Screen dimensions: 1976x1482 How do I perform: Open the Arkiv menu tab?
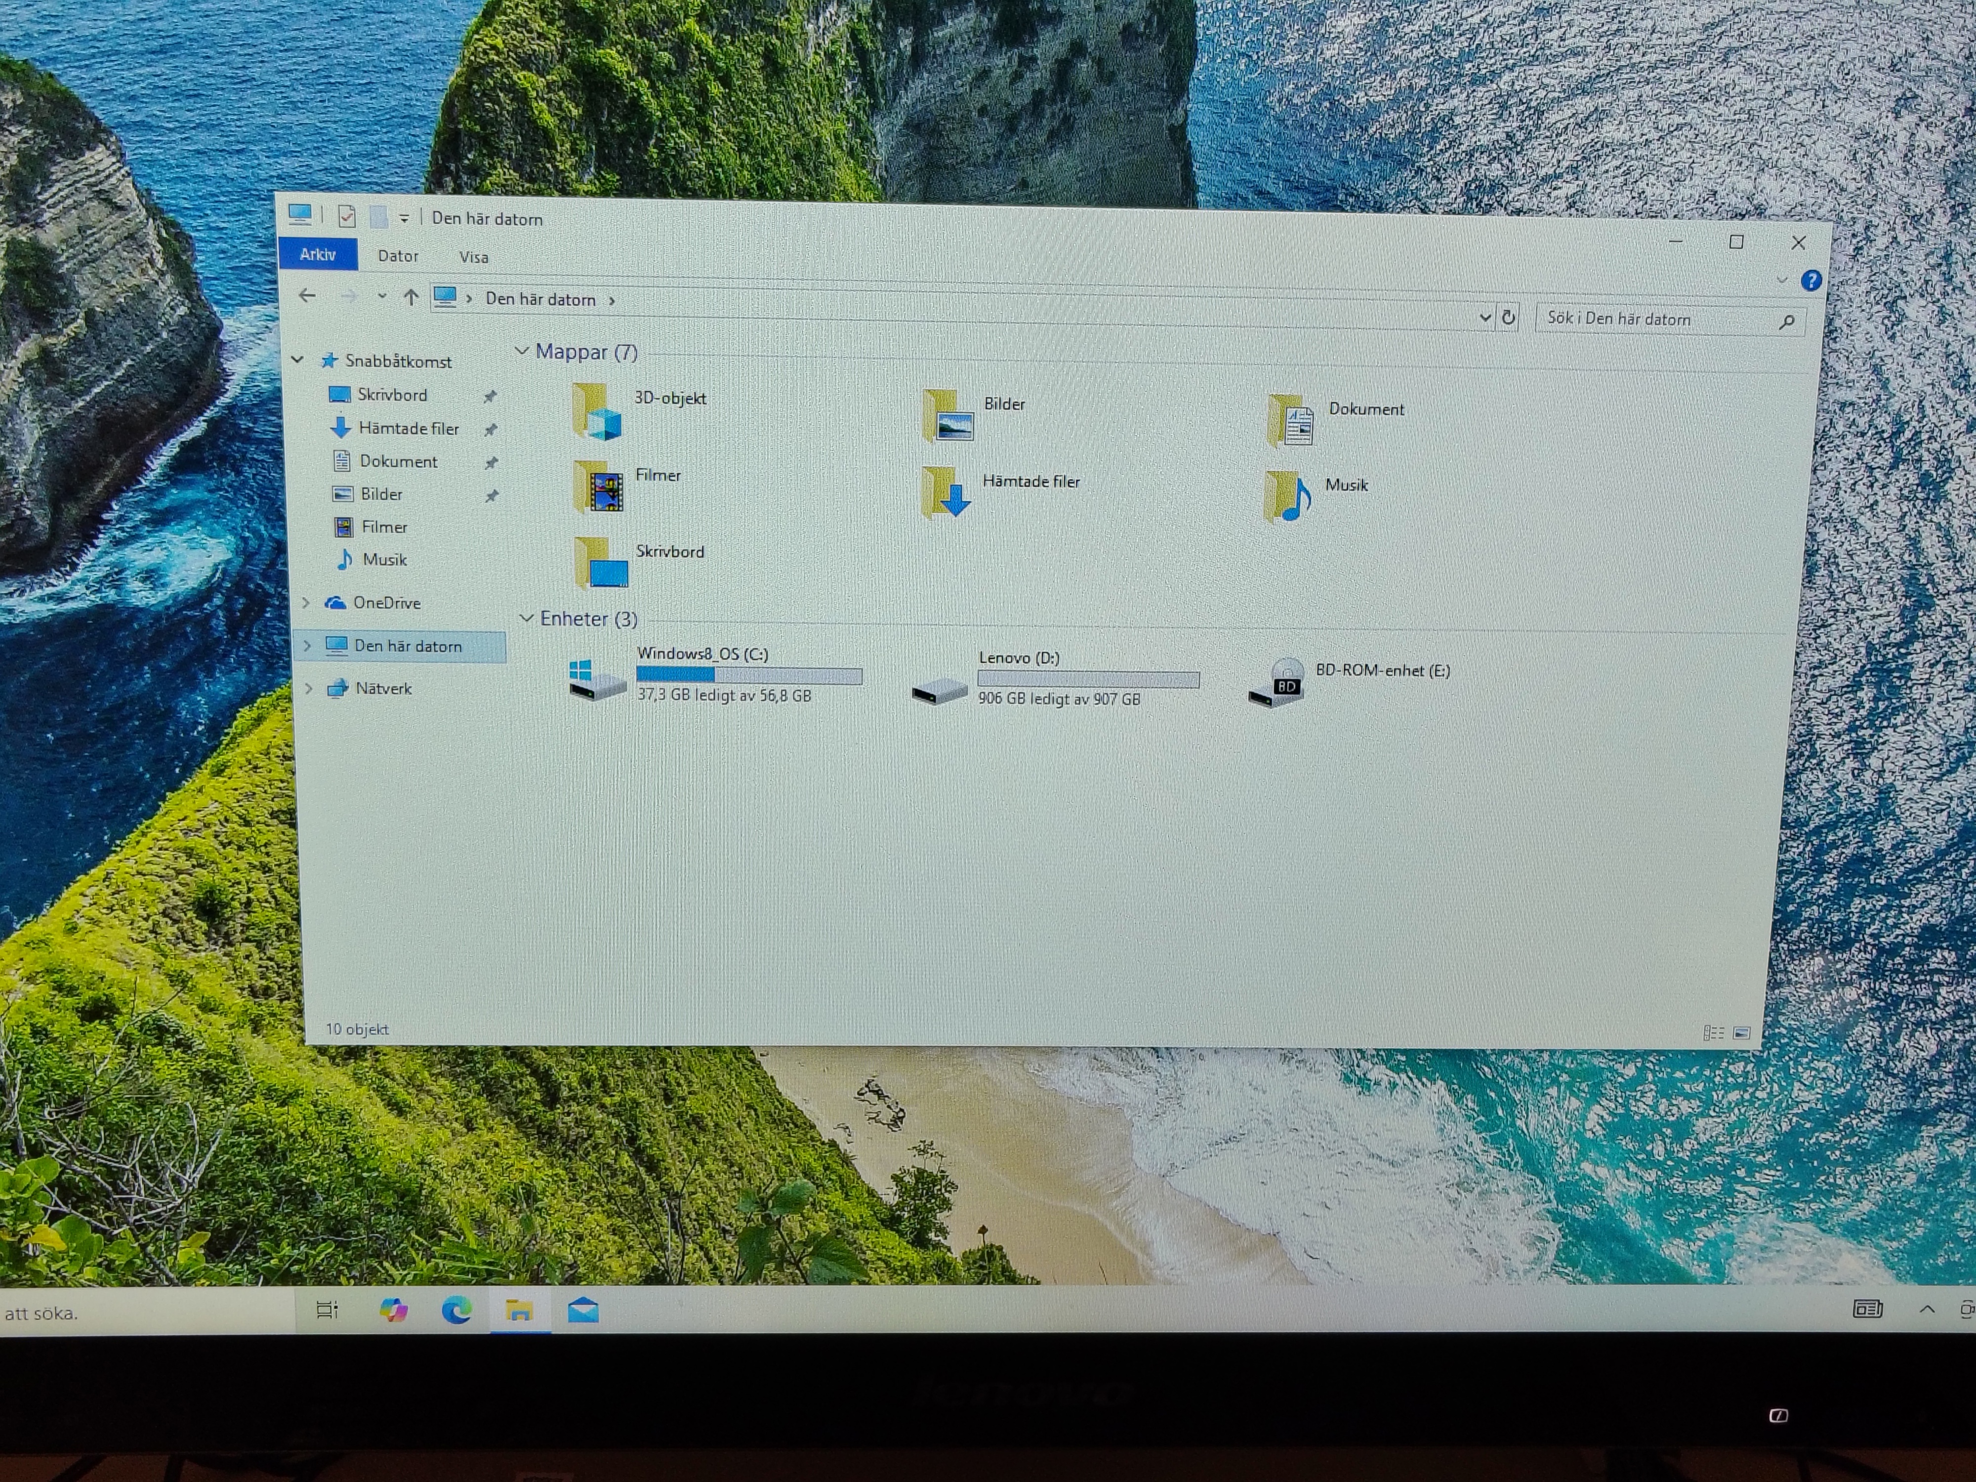(x=318, y=254)
